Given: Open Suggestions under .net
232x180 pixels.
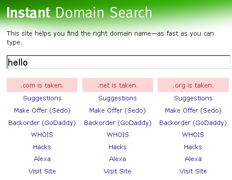Looking at the screenshot, I should click(x=118, y=98).
